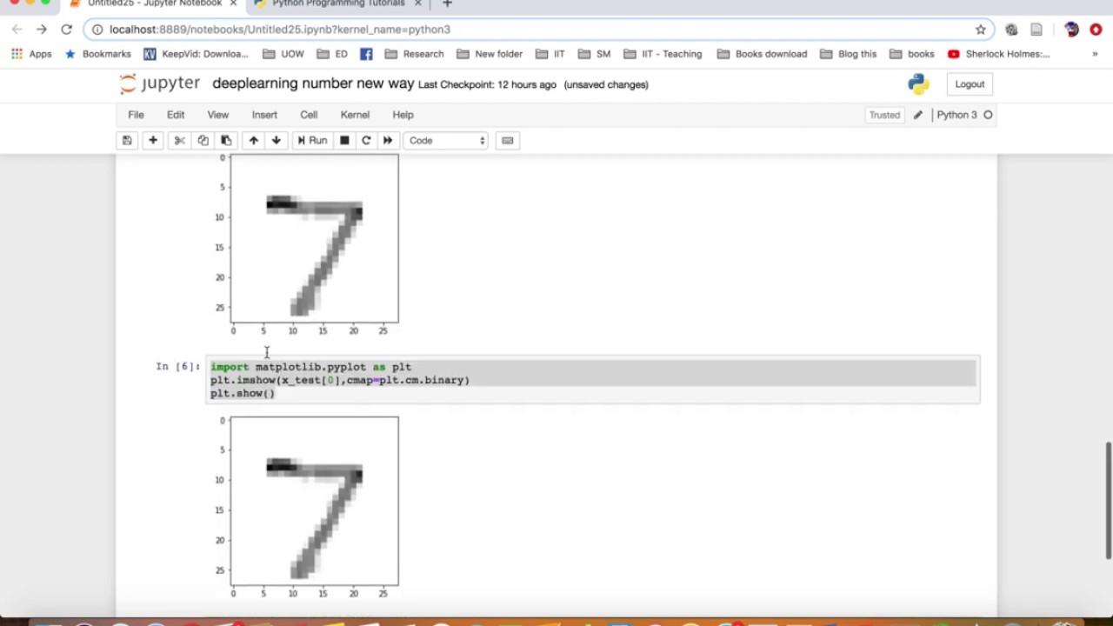Click the Logout button
The height and width of the screenshot is (626, 1113).
coord(970,84)
